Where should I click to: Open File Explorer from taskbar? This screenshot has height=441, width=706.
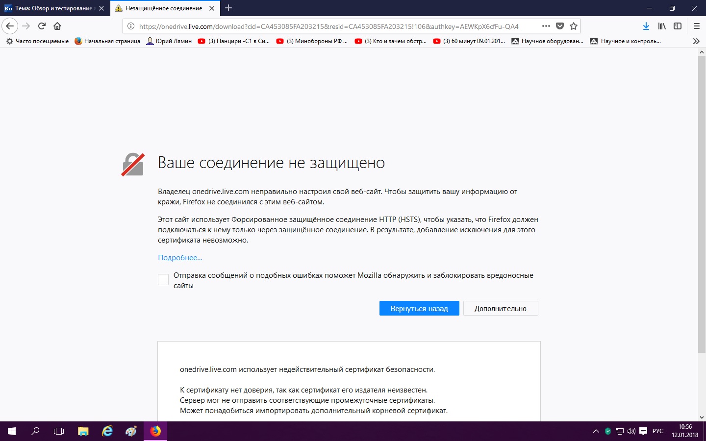[x=83, y=431]
